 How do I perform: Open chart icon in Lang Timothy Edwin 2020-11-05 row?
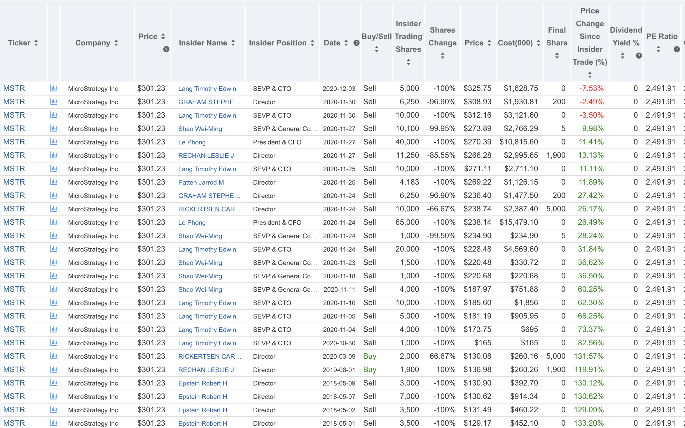coord(54,316)
